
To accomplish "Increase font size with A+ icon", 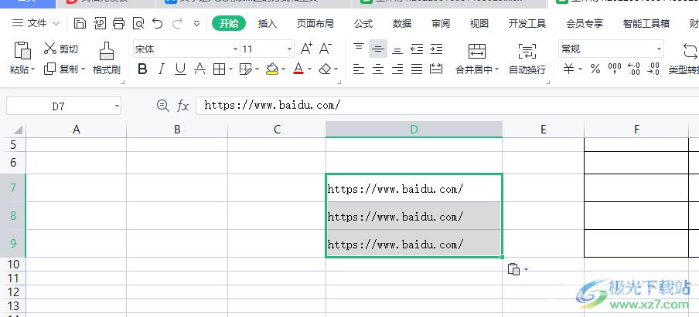I will coord(306,49).
